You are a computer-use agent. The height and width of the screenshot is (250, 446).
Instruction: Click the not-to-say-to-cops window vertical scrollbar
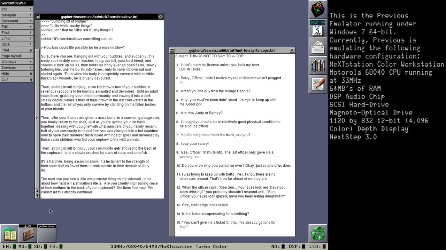(x=172, y=145)
